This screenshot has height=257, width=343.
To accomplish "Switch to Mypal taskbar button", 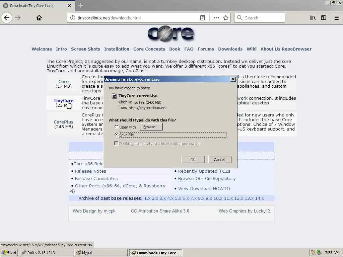I will point(101,253).
